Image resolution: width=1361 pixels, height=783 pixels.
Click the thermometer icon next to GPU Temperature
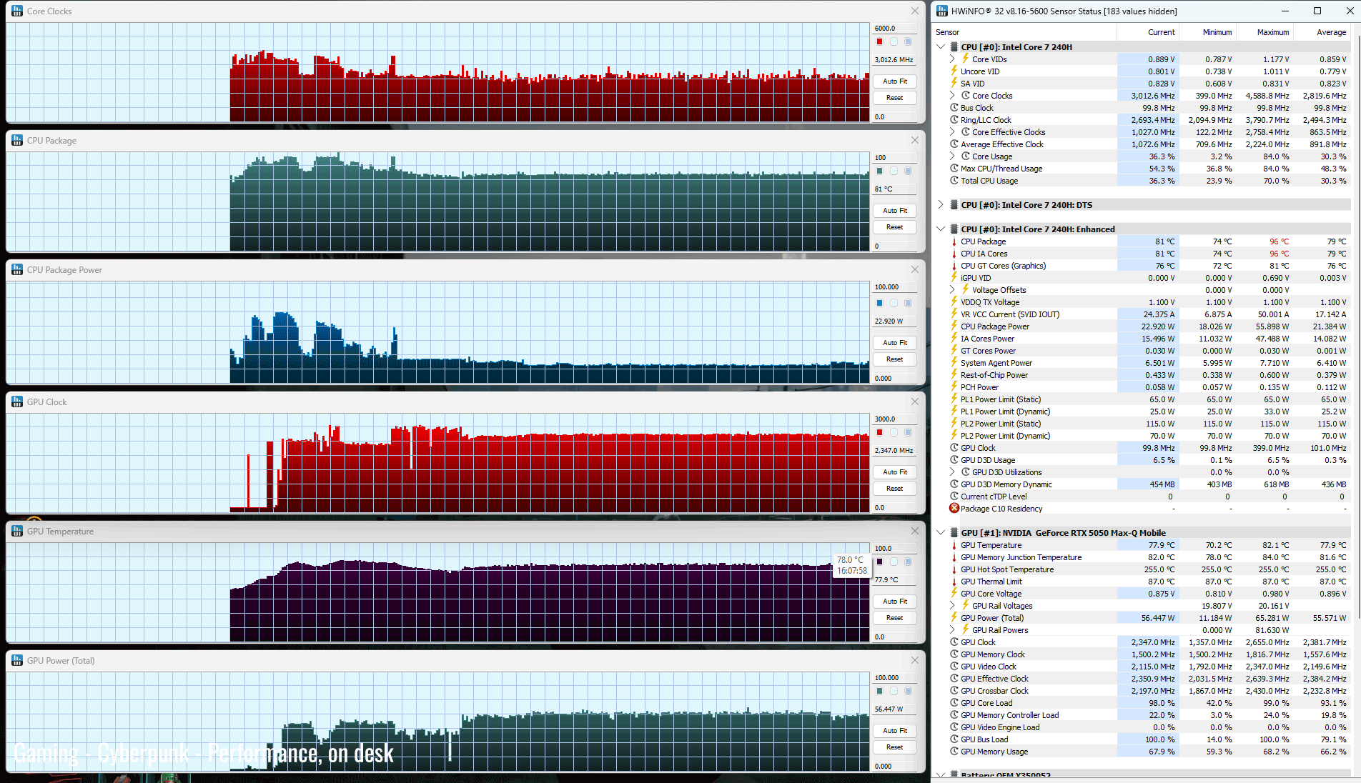[954, 544]
